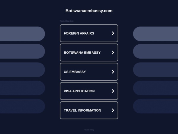
Task: Click the chevron arrow beside TRAVEL INFORMATION
Action: tap(113, 110)
